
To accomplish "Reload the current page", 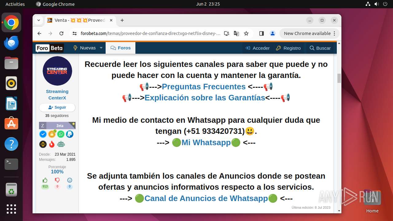I will coord(61,33).
